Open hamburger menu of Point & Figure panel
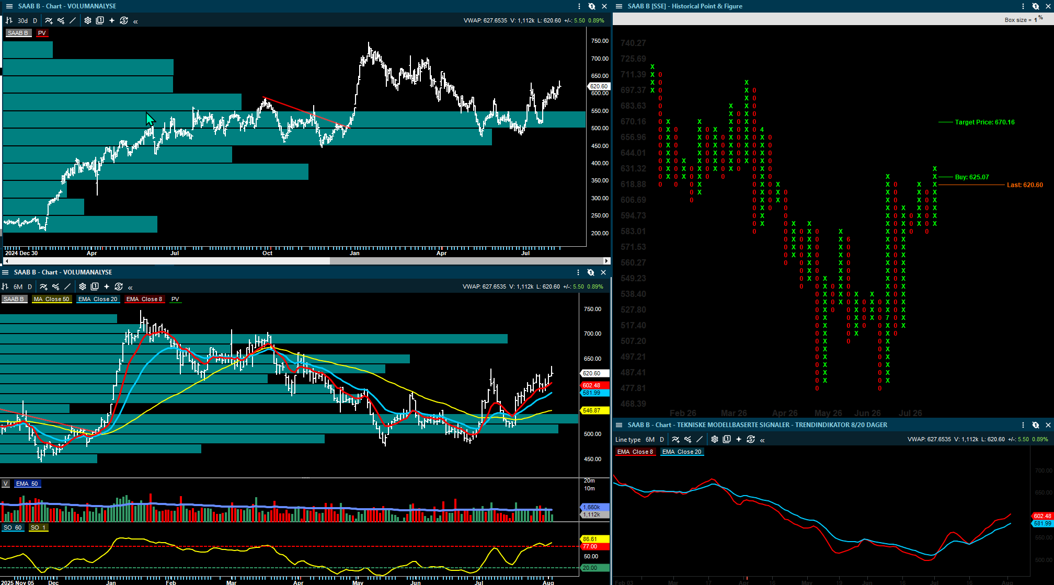Viewport: 1054px width, 585px height. pyautogui.click(x=619, y=6)
